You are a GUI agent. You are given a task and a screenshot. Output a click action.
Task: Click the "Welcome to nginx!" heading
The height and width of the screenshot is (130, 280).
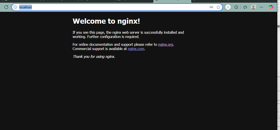(x=106, y=21)
